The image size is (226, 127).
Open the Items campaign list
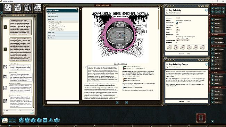tap(218, 57)
